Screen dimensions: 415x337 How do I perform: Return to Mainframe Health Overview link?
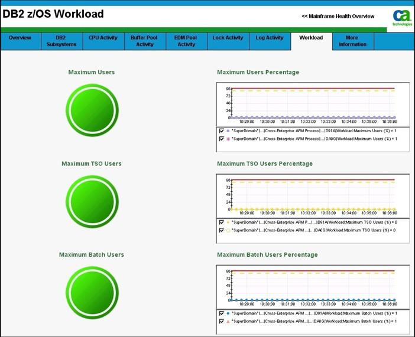(338, 17)
